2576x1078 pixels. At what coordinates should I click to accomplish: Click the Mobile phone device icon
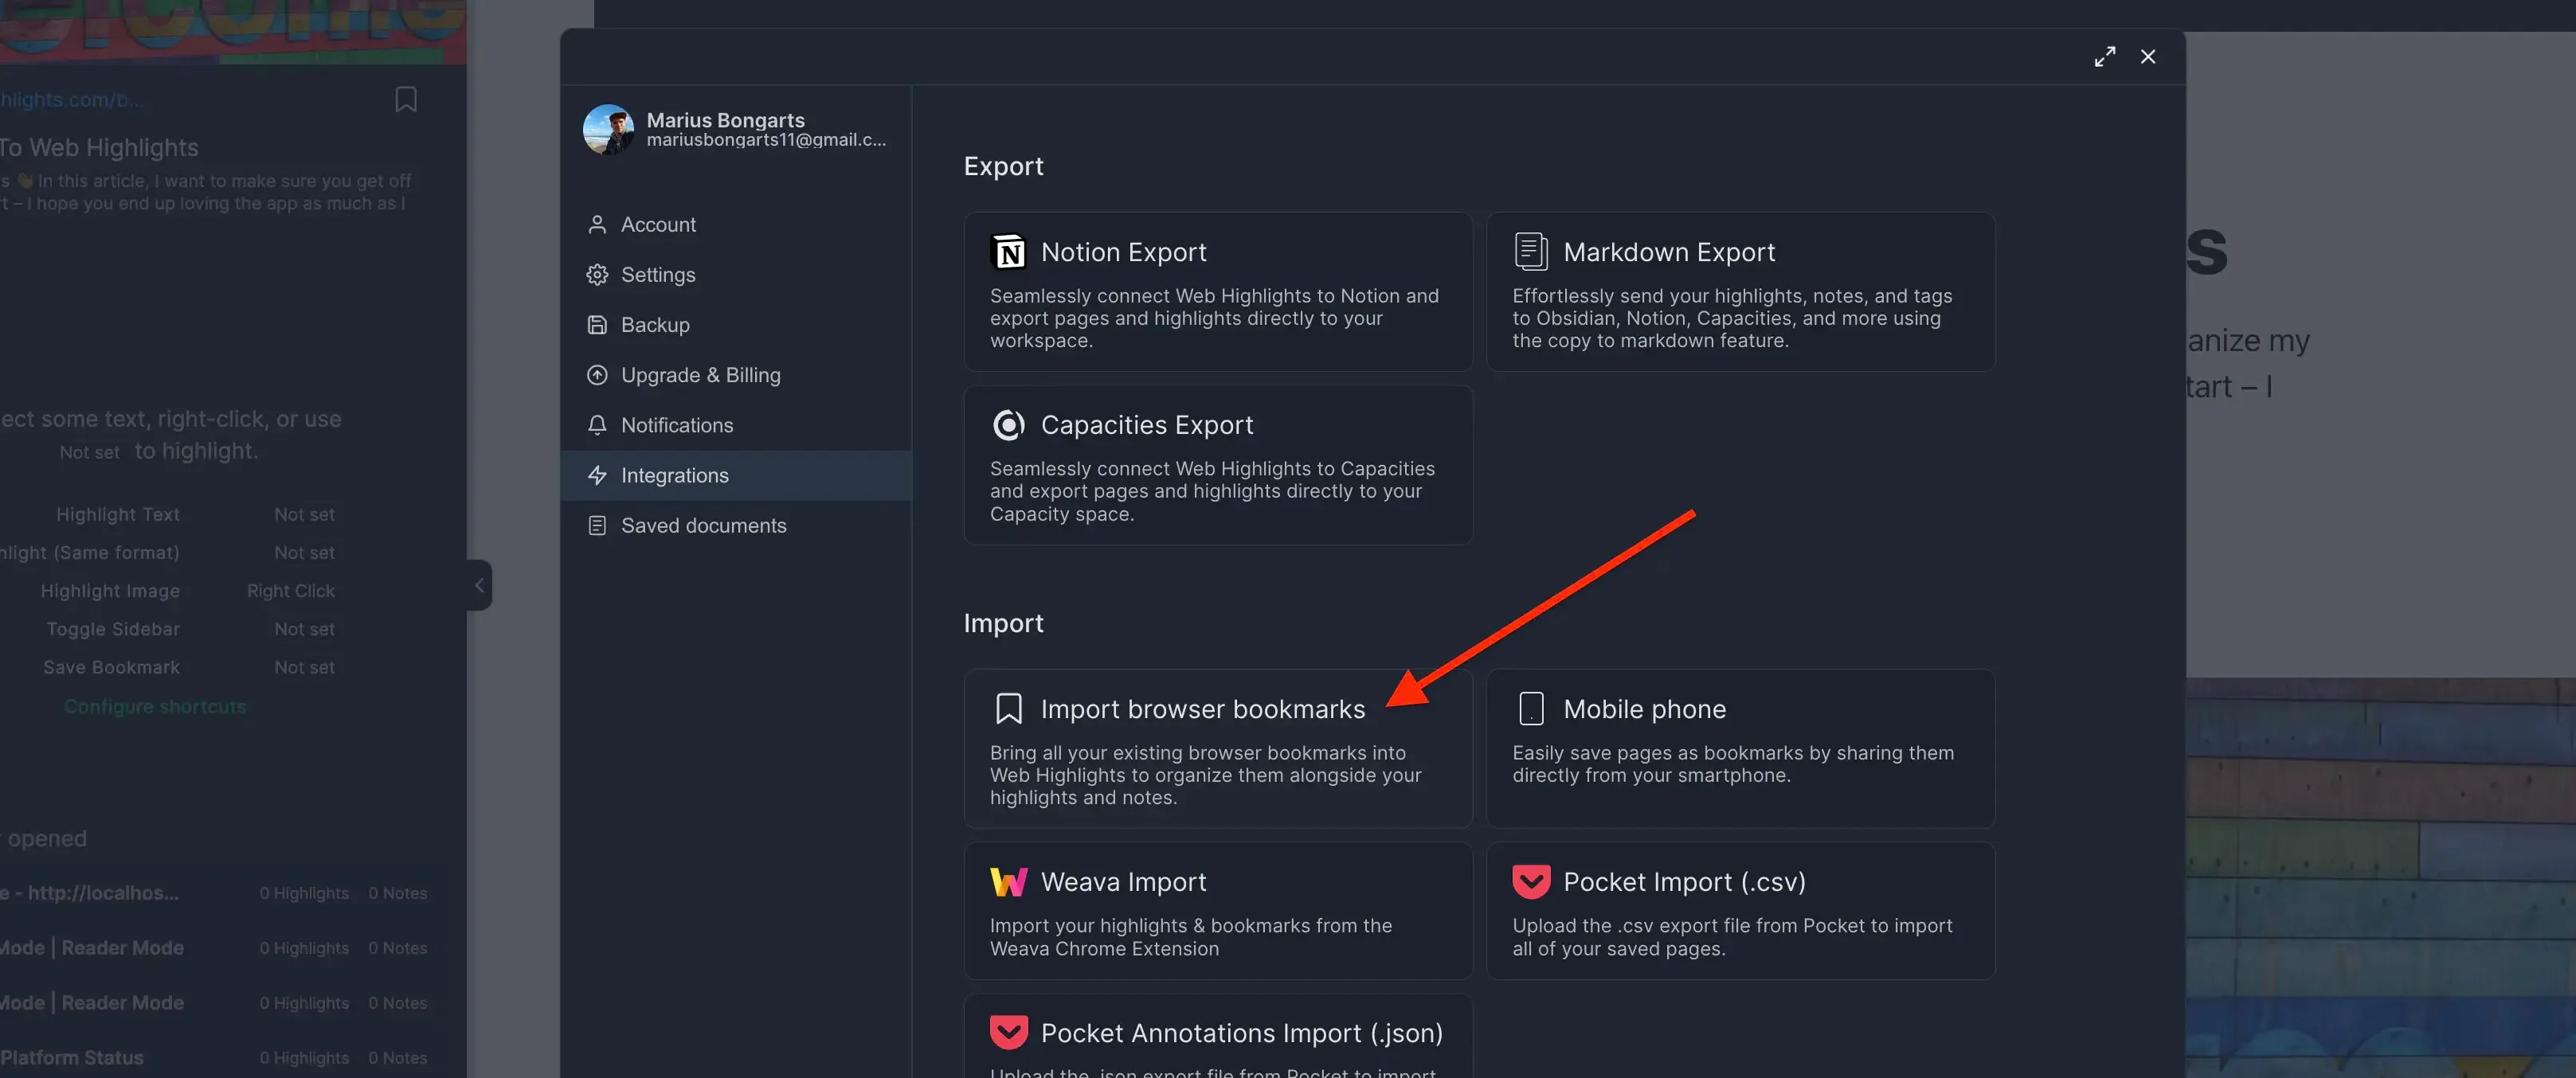pyautogui.click(x=1530, y=709)
